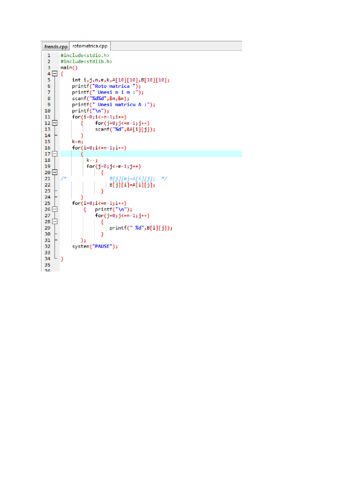Collapse the inner loop fold at line 20

click(55, 172)
